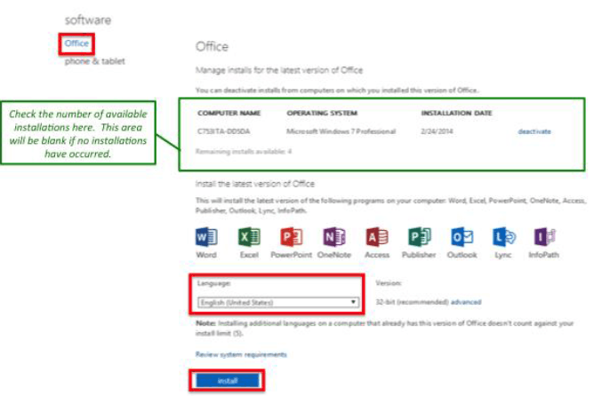
Task: Open the Language dropdown showing English (United States)
Action: [278, 303]
